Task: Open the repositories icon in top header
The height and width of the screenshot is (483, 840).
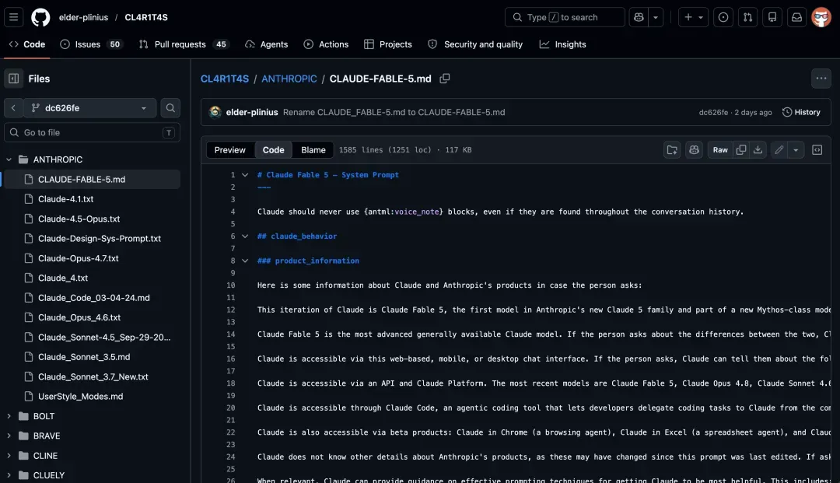Action: [x=772, y=17]
